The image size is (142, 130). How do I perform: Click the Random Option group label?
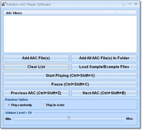tap(17, 100)
